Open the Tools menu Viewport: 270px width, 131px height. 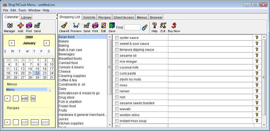[22, 10]
